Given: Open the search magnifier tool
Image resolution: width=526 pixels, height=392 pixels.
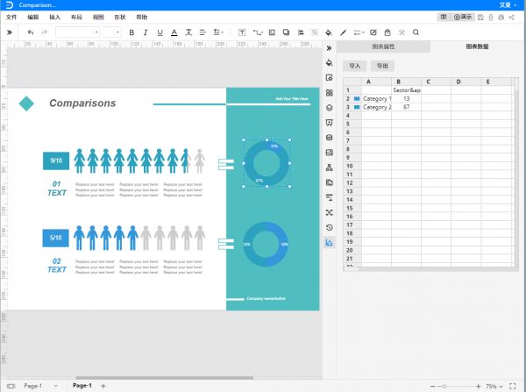Looking at the screenshot, I should [416, 32].
